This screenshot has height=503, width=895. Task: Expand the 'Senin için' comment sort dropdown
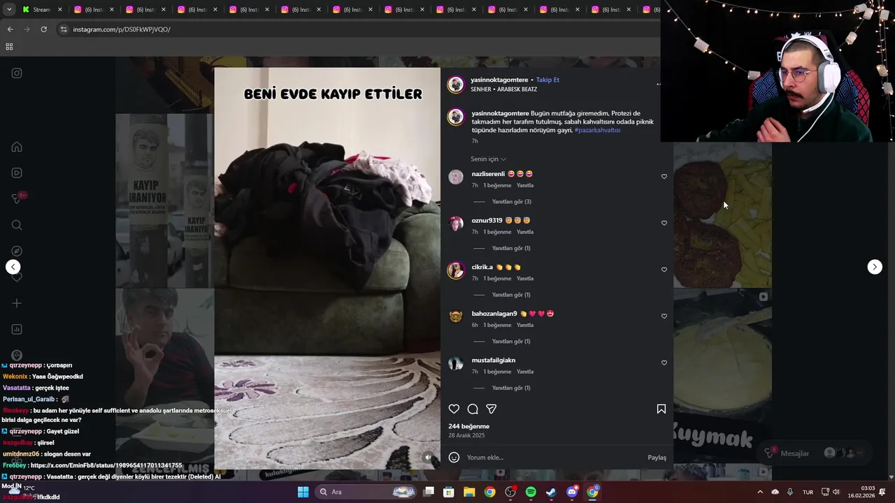[488, 159]
